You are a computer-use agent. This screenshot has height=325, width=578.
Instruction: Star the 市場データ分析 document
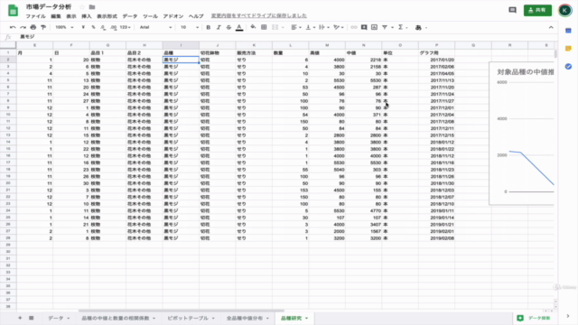pyautogui.click(x=82, y=7)
